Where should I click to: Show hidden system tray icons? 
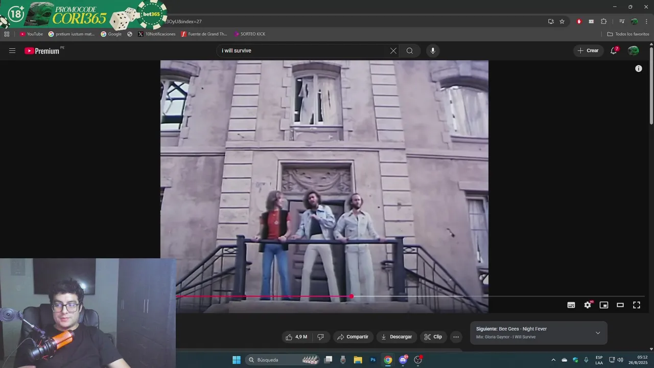pyautogui.click(x=553, y=360)
